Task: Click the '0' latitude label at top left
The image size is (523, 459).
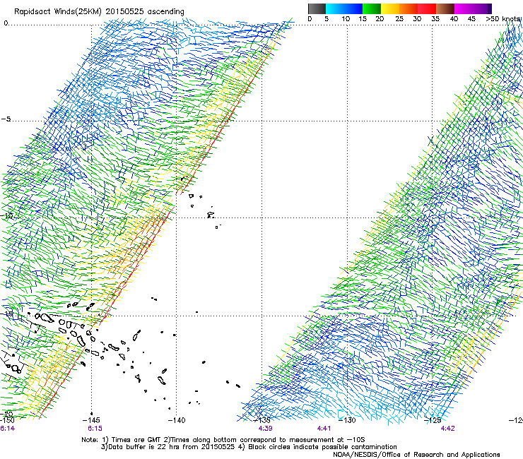Action: tap(6, 23)
